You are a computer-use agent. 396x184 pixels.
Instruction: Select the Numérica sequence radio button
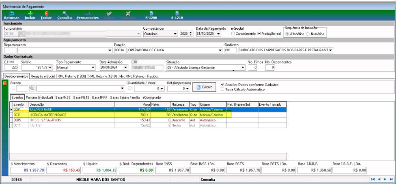coord(308,34)
